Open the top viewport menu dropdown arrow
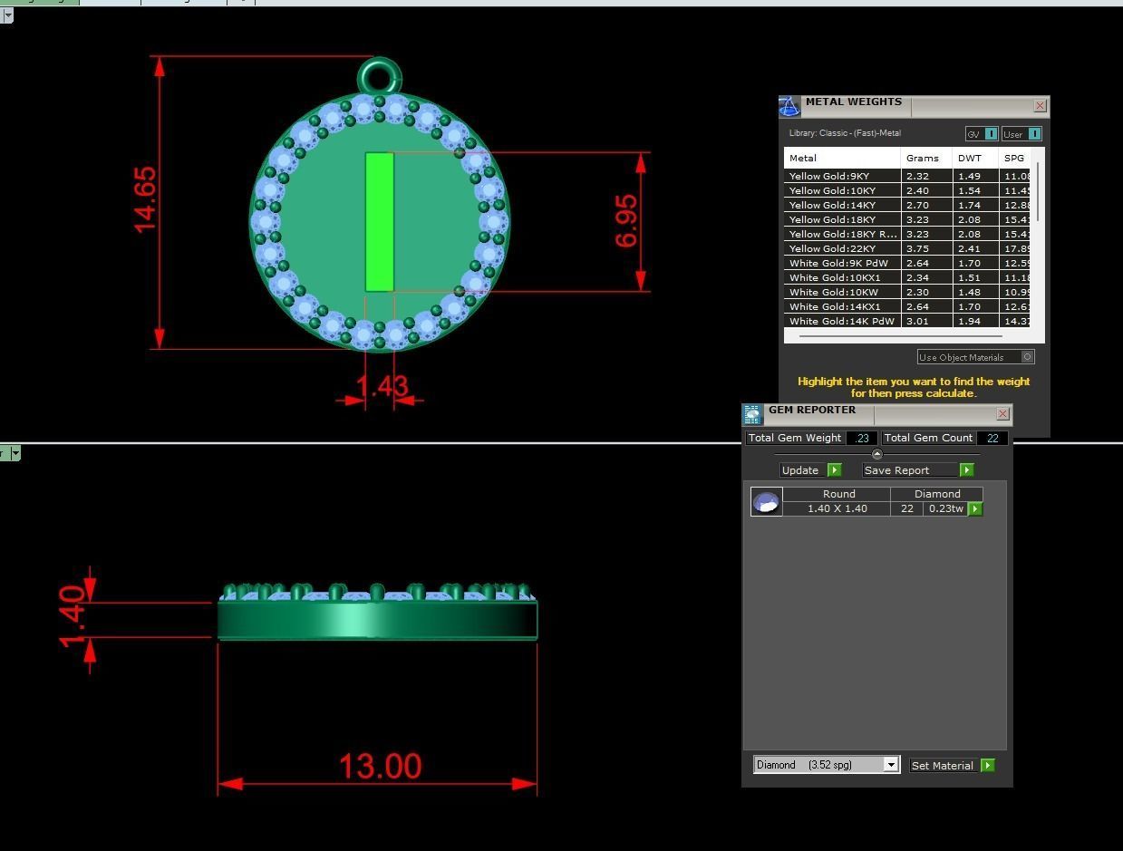This screenshot has height=851, width=1123. click(x=7, y=15)
